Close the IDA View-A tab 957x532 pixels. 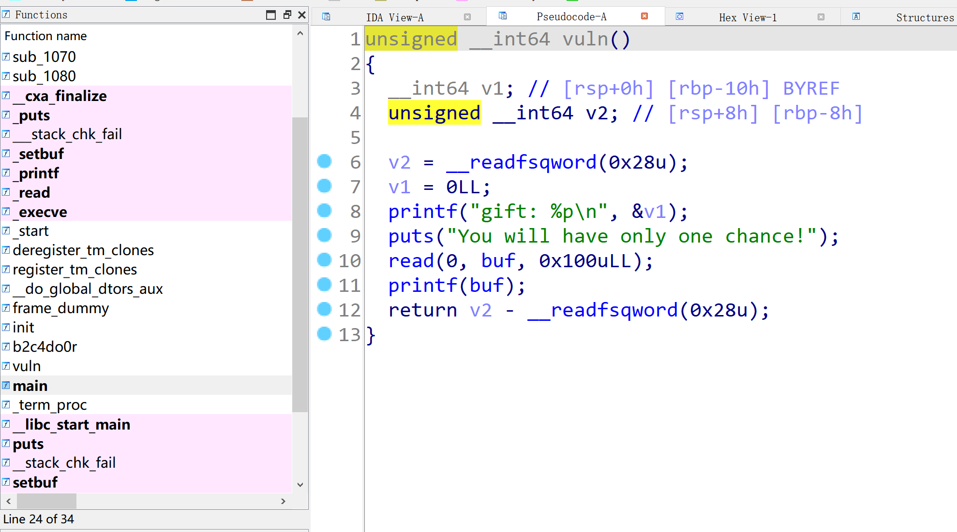coord(467,17)
